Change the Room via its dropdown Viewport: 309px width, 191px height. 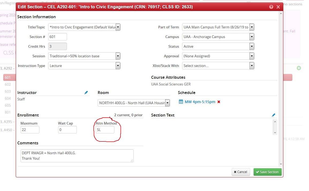tap(168, 103)
